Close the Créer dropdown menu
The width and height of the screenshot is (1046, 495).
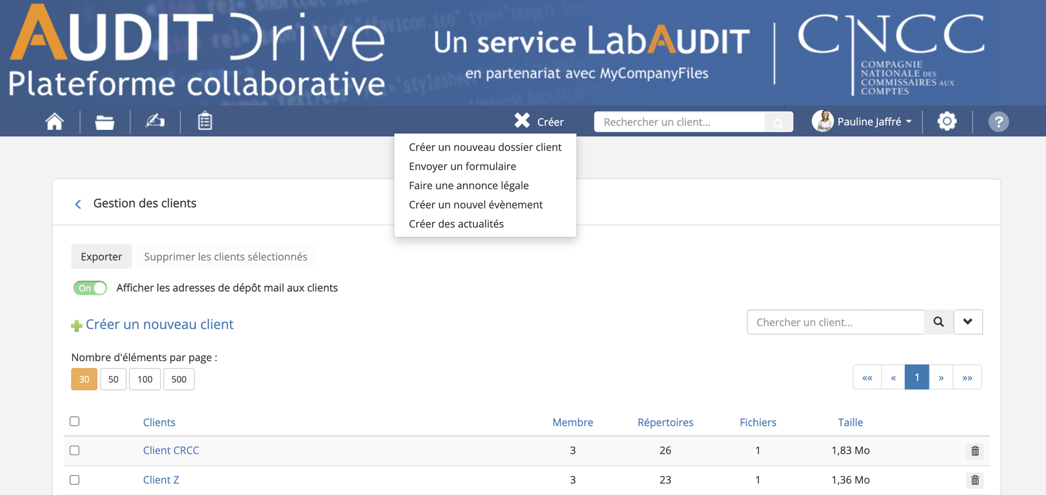point(522,121)
